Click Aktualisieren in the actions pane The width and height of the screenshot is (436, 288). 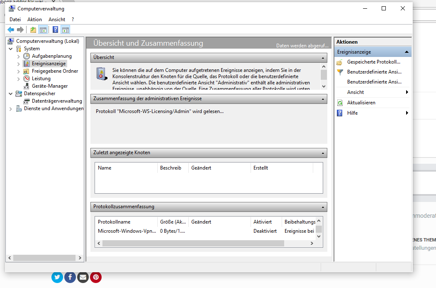click(361, 103)
